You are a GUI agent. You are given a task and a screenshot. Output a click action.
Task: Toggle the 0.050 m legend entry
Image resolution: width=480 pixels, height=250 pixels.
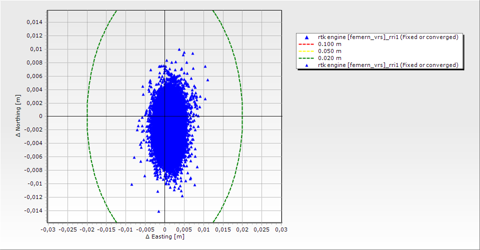(x=329, y=51)
